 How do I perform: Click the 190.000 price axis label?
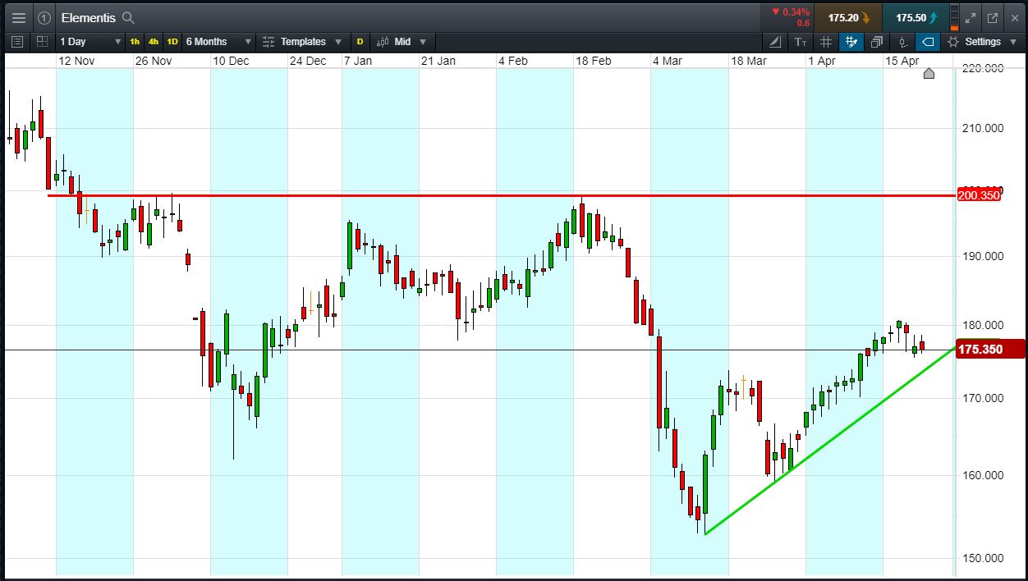[x=982, y=256]
